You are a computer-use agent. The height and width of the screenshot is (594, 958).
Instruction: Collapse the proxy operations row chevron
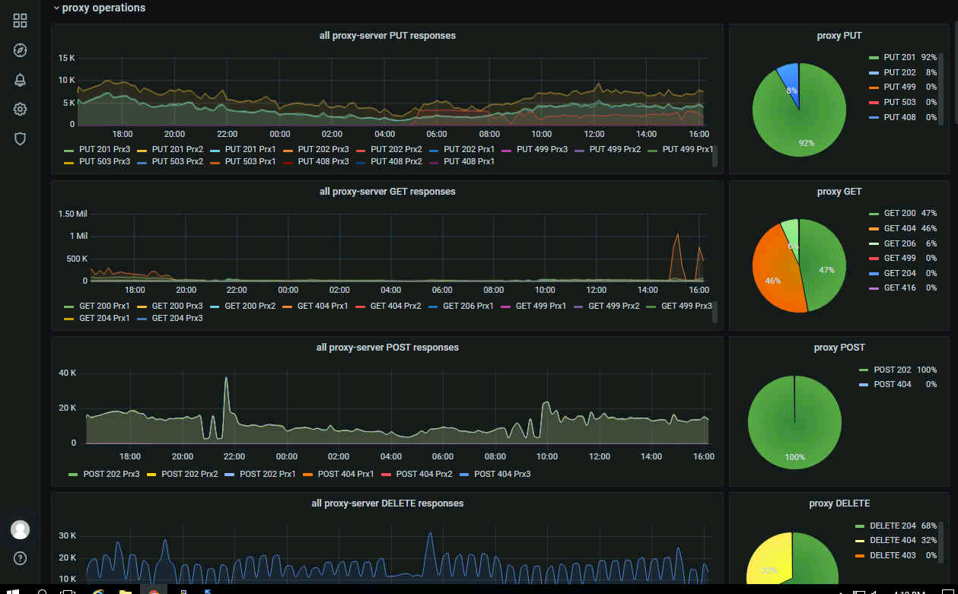point(56,8)
